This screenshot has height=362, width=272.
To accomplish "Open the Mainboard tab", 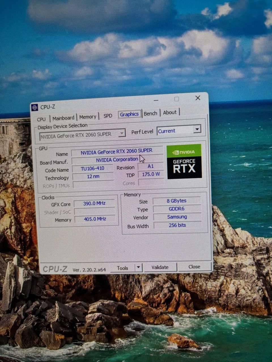I will point(63,118).
